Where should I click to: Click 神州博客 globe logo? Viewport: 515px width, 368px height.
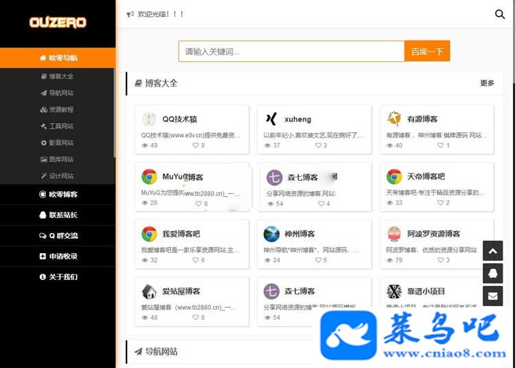[271, 234]
